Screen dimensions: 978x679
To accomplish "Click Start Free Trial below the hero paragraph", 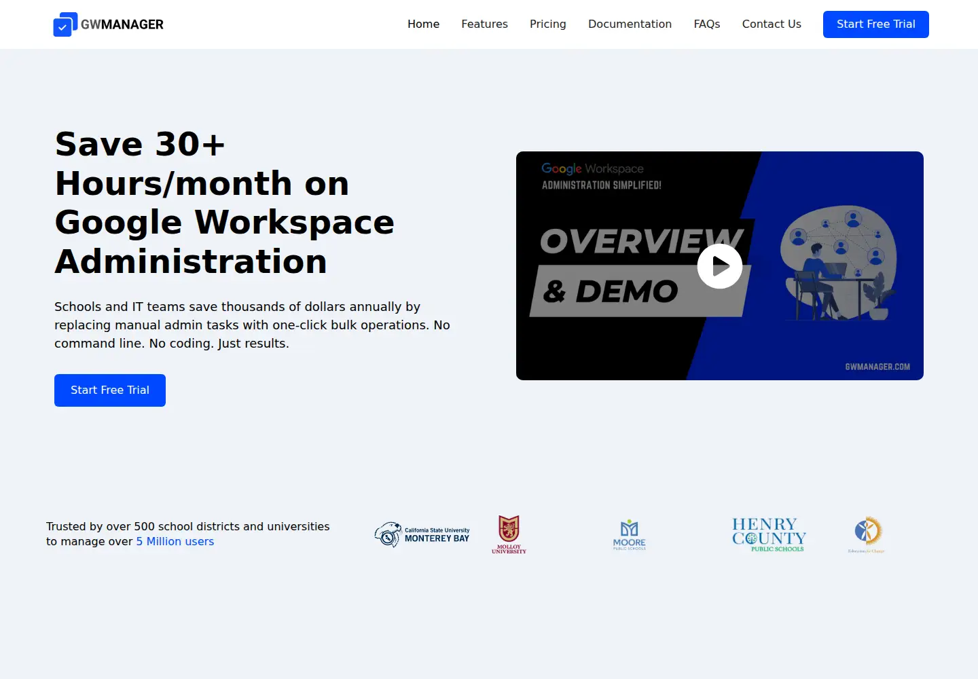I will 110,390.
